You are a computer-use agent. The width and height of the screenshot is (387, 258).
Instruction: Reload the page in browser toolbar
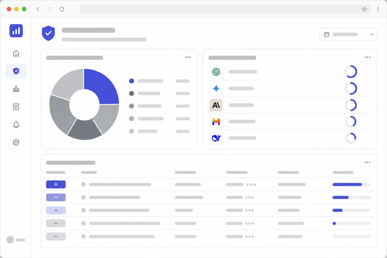(62, 9)
